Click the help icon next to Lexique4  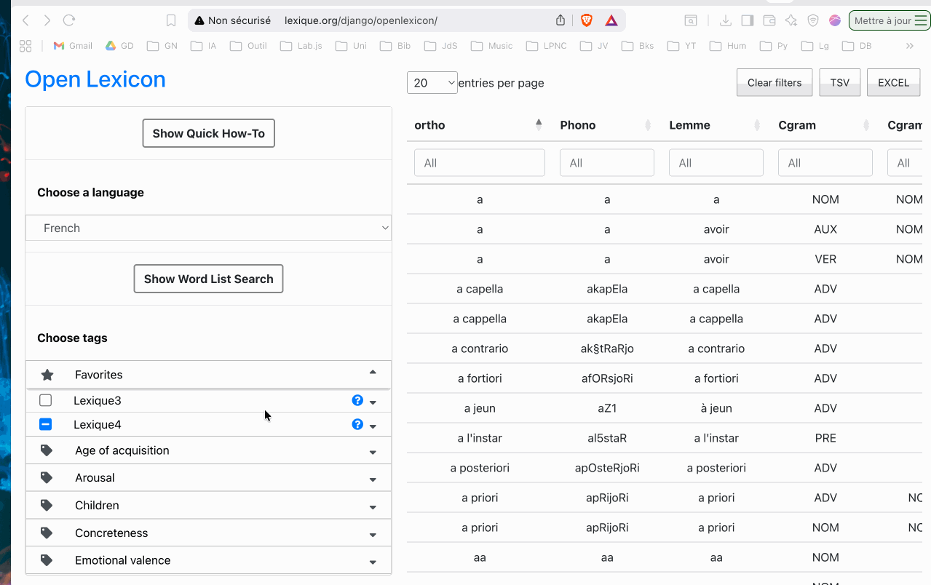(357, 424)
